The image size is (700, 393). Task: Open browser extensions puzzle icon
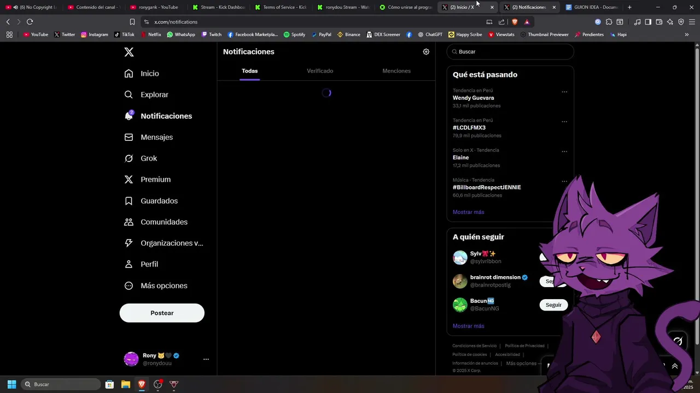point(609,22)
